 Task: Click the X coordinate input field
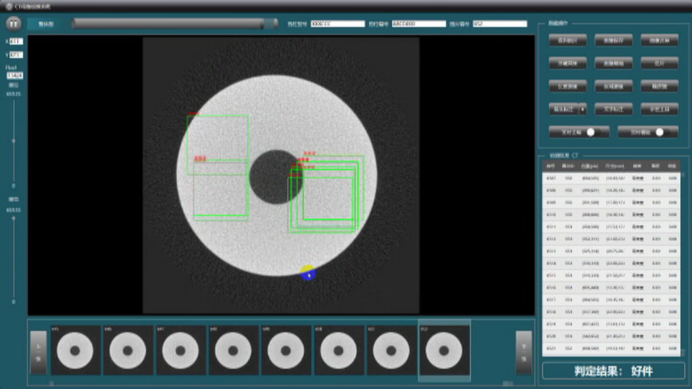[16, 41]
